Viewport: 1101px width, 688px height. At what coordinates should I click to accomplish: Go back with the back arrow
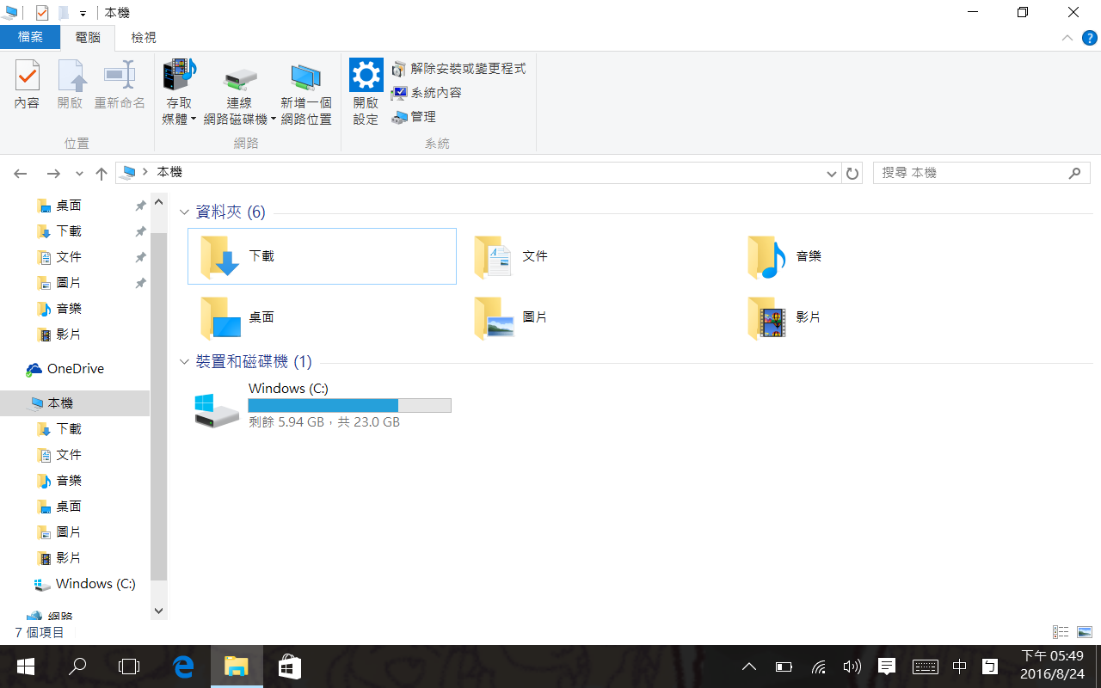(x=22, y=174)
